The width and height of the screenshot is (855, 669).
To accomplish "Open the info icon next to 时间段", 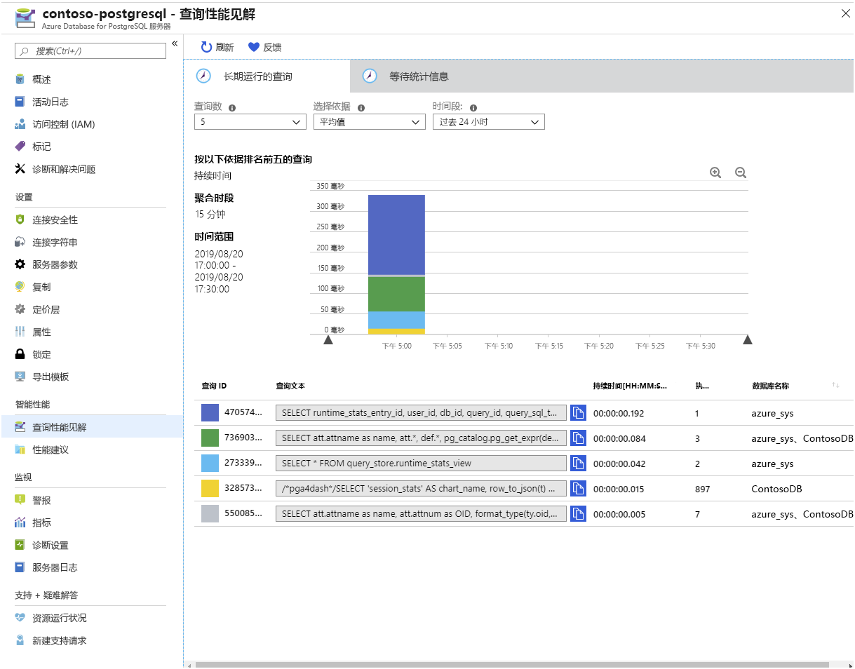I will 473,108.
